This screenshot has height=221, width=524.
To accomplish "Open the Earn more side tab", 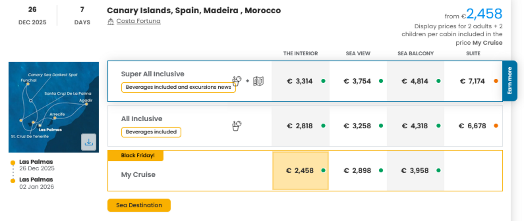I will [x=510, y=81].
